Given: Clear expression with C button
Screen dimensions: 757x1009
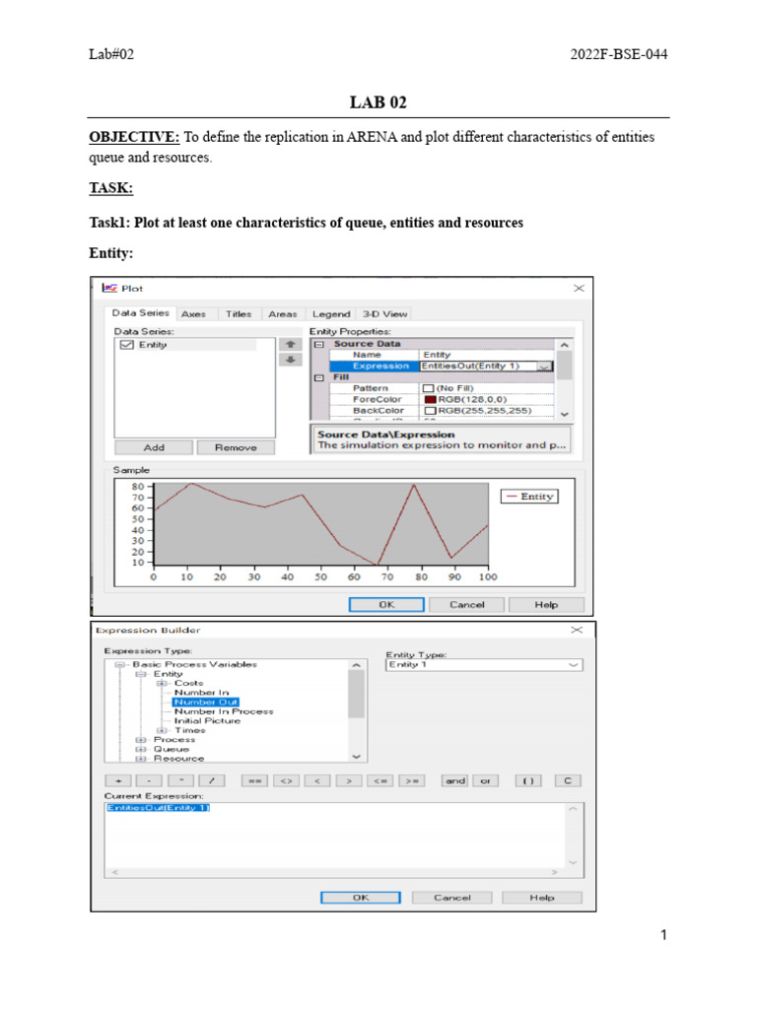Looking at the screenshot, I should click(568, 780).
